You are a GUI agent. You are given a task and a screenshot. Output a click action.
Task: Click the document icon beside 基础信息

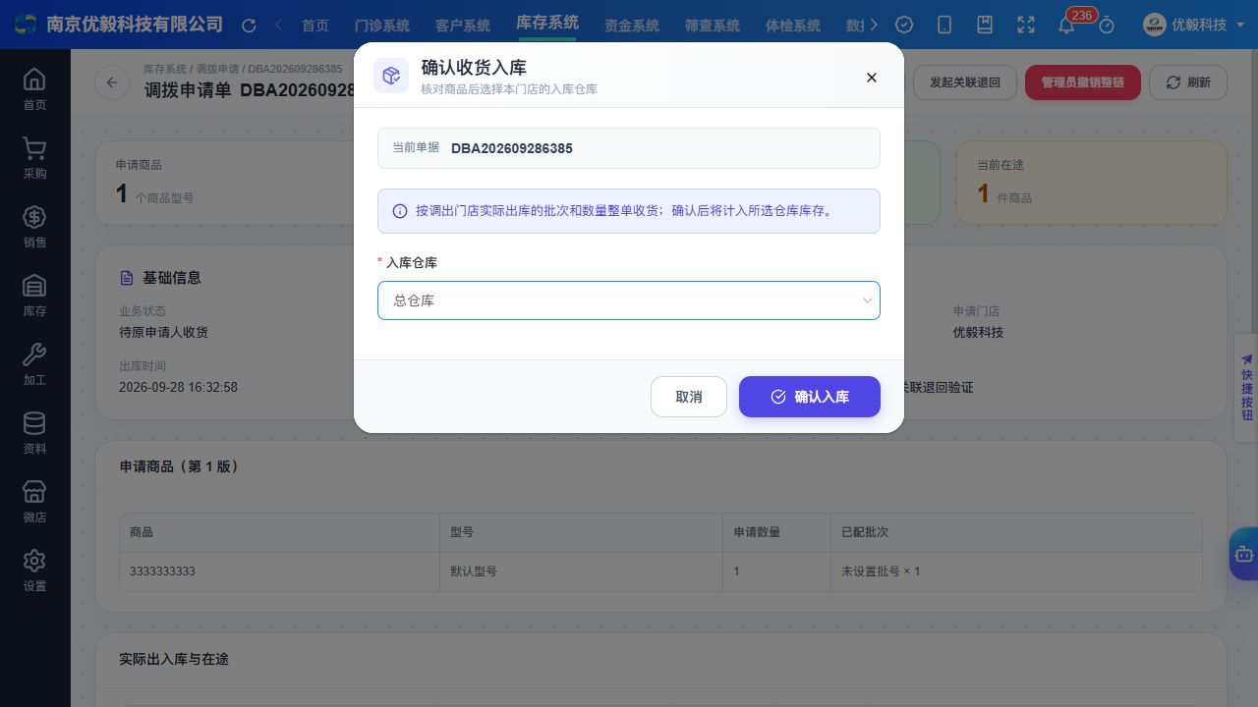[x=126, y=278]
